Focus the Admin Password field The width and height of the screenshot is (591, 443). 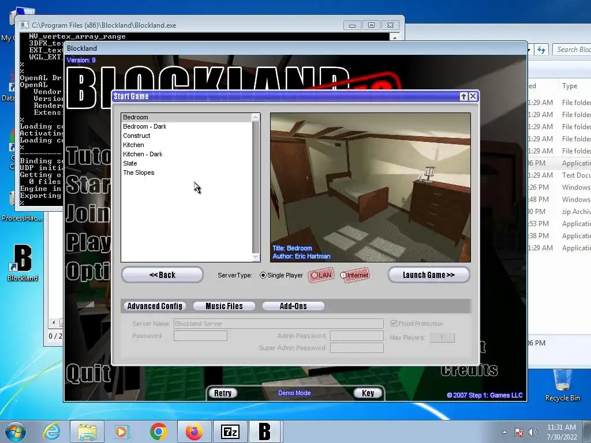pos(357,336)
